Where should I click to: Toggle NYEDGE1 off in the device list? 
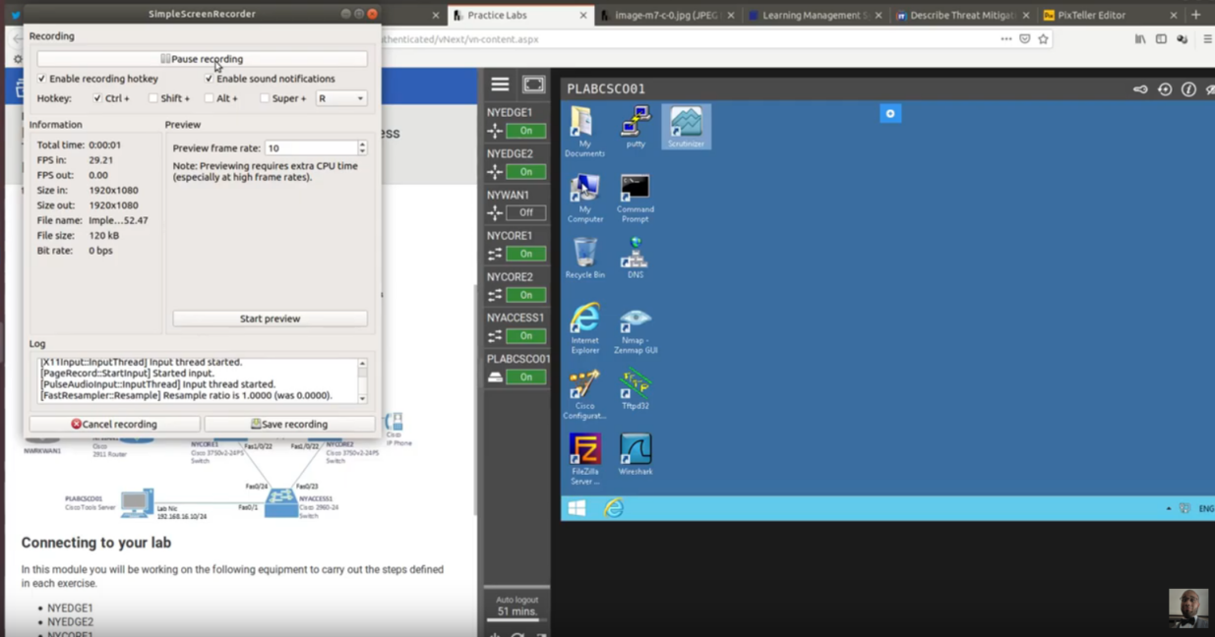[x=527, y=130]
